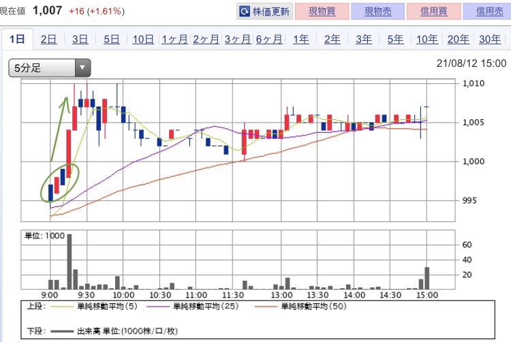Screen dimensions: 511x342
Task: Show the 3年 chart period
Action: [364, 40]
